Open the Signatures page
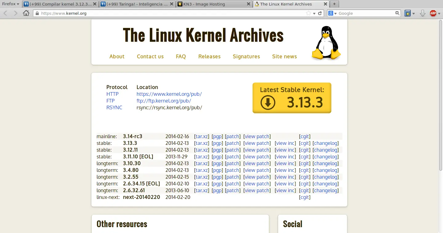 246,56
